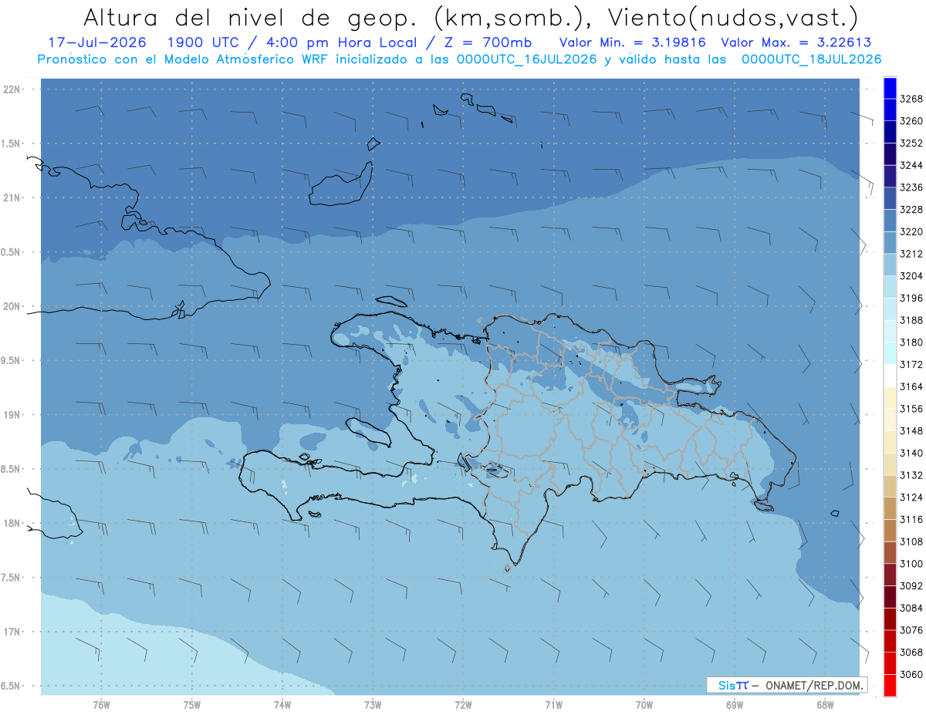
Task: Click the legend swatch between 3228 and 3220
Action: (890, 221)
